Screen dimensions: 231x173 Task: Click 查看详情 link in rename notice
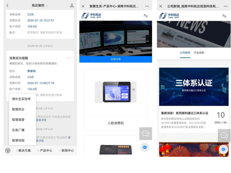click(x=41, y=120)
